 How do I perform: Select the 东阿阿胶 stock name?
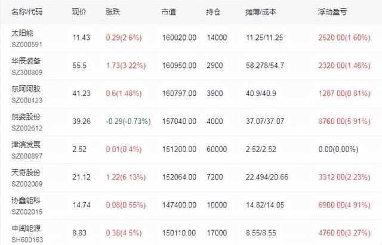pos(26,89)
